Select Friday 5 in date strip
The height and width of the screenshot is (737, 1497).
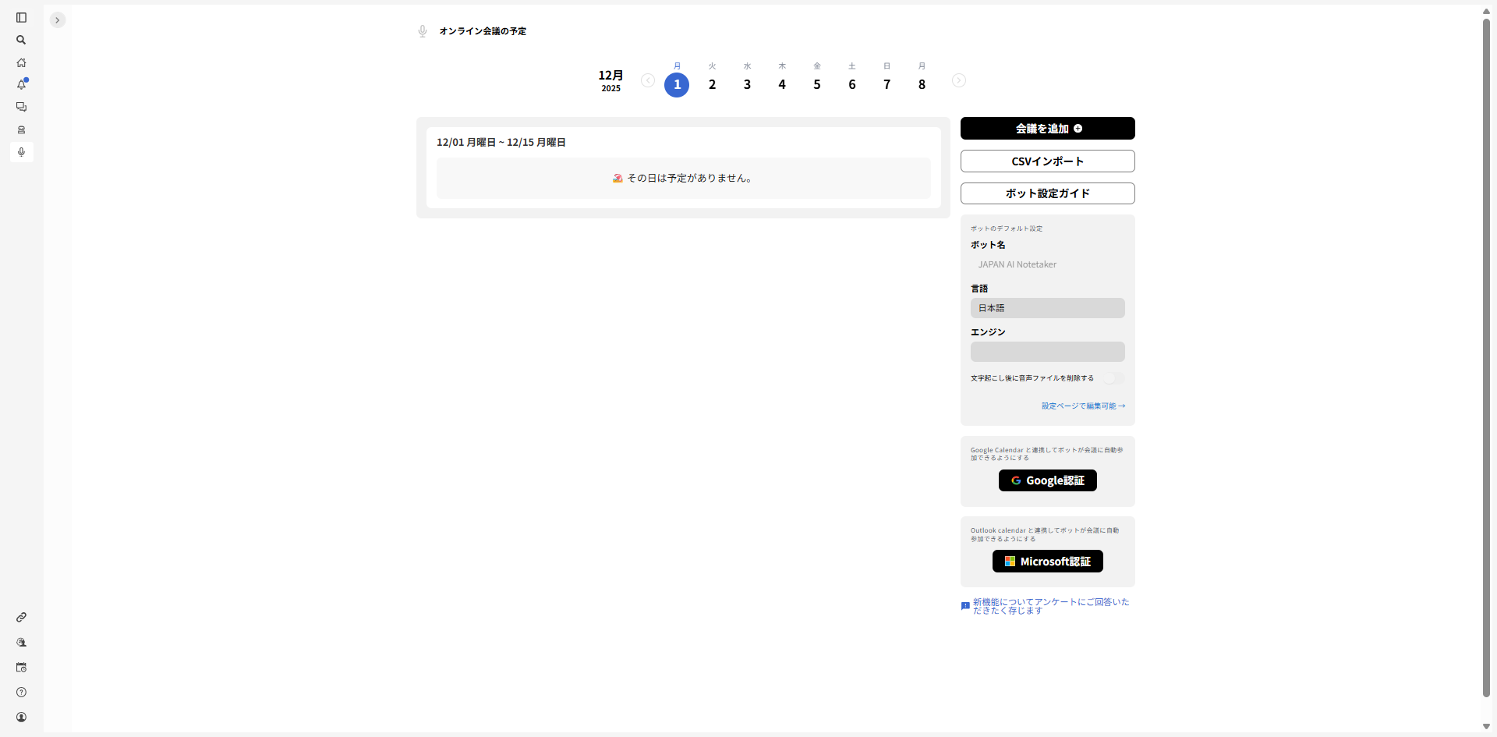(816, 84)
